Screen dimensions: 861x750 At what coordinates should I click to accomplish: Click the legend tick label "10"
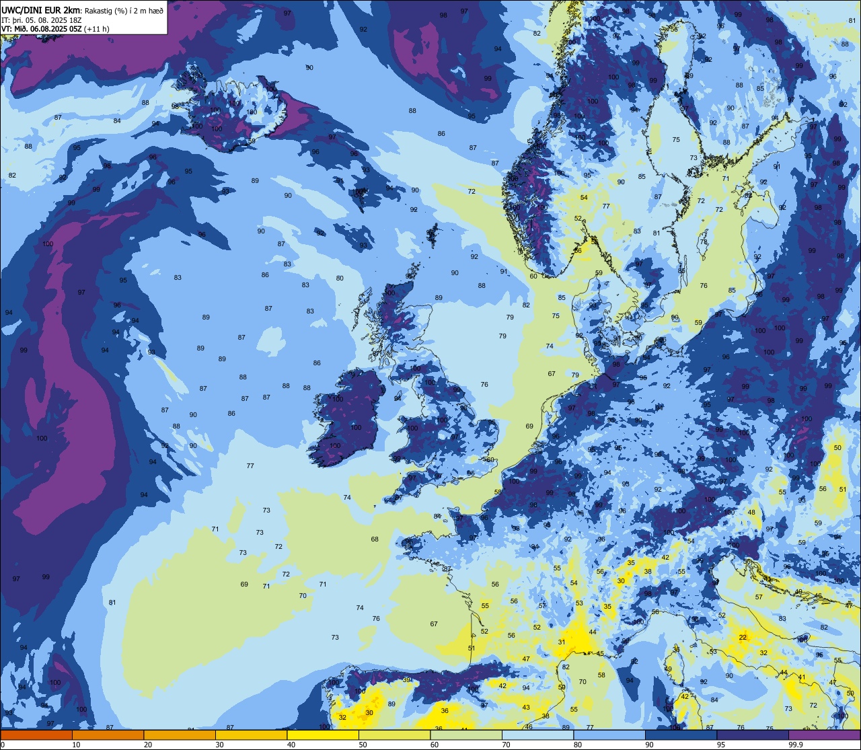76,745
